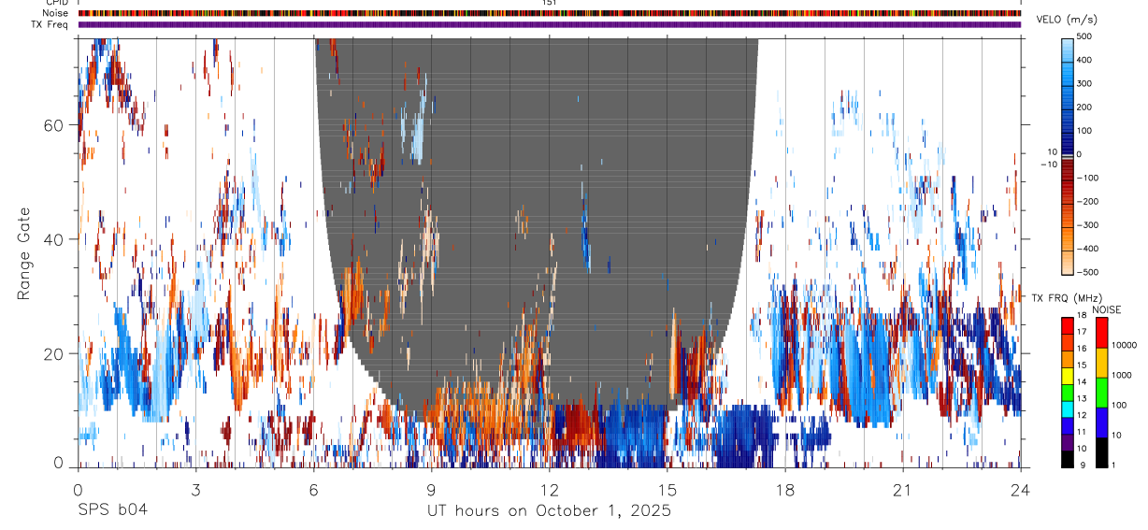Click the green swatch in TX FRQ legend
1148x530 pixels.
pos(1069,391)
